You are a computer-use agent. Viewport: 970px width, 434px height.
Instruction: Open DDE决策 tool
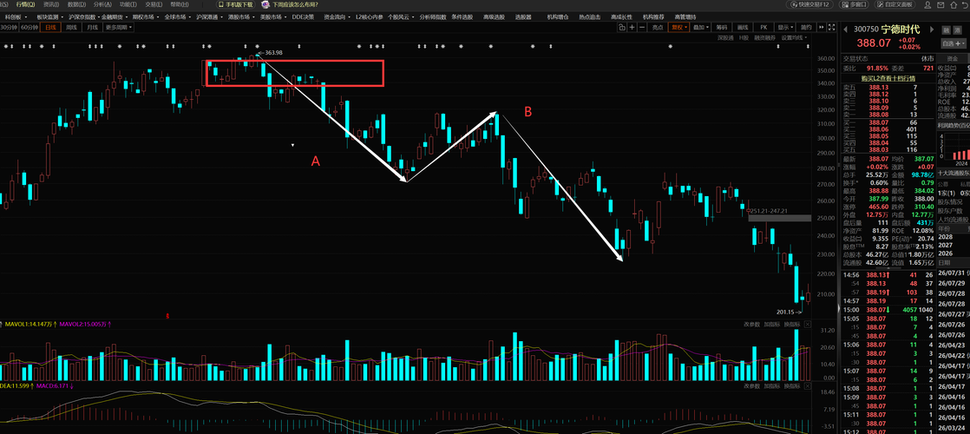pos(303,16)
